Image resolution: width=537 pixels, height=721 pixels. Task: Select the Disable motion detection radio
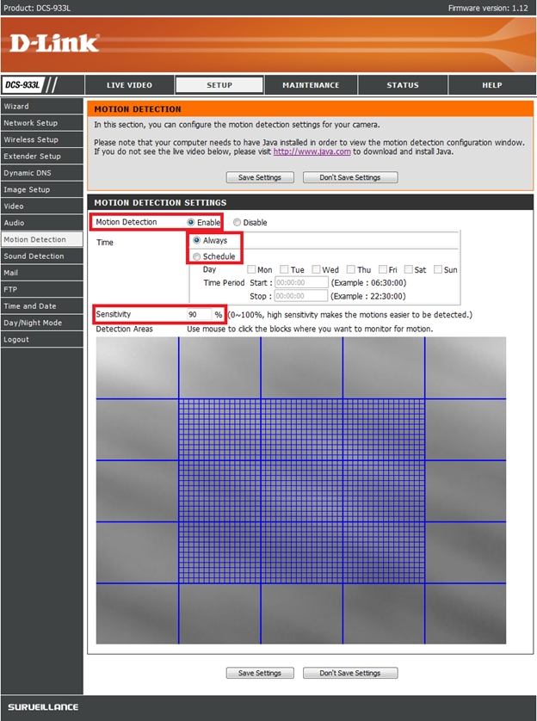pos(238,223)
